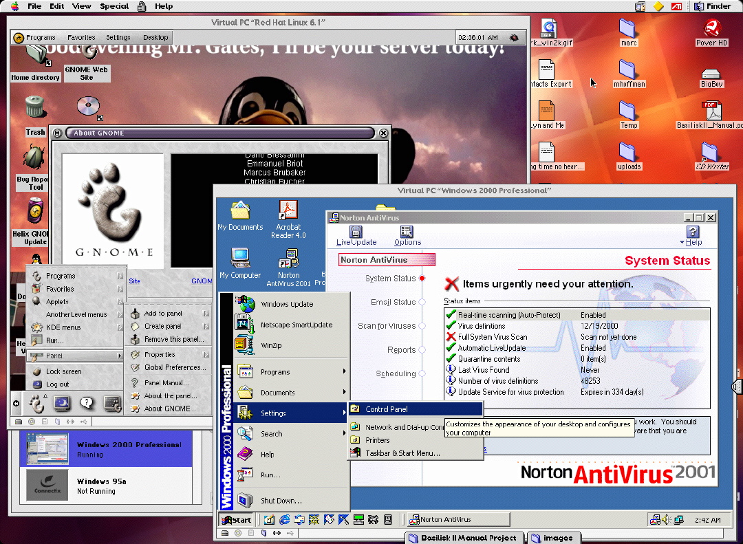Select the Power HD disk on Mac desktop

point(712,33)
